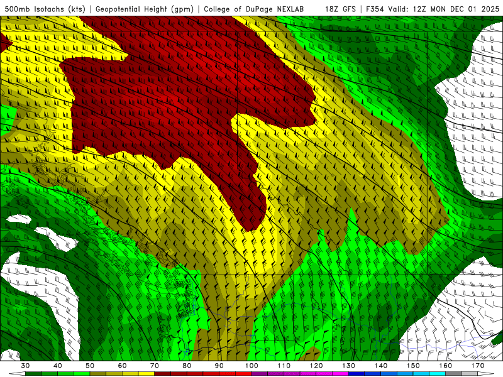Click the '170' label on the color scale
Image resolution: width=503 pixels, height=377 pixels.
click(478, 366)
